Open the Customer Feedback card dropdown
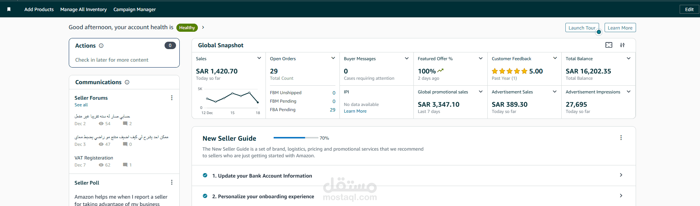 pos(555,58)
